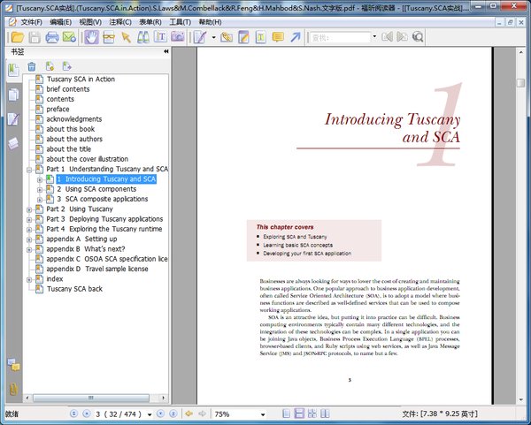Viewport: 531px width, 425px height.
Task: Open the Layers side tab
Action: point(13,143)
